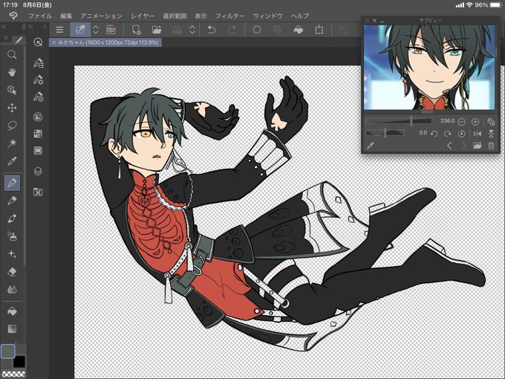The image size is (505, 379).
Task: Open the Sub Tool panel icon
Action: point(38,63)
